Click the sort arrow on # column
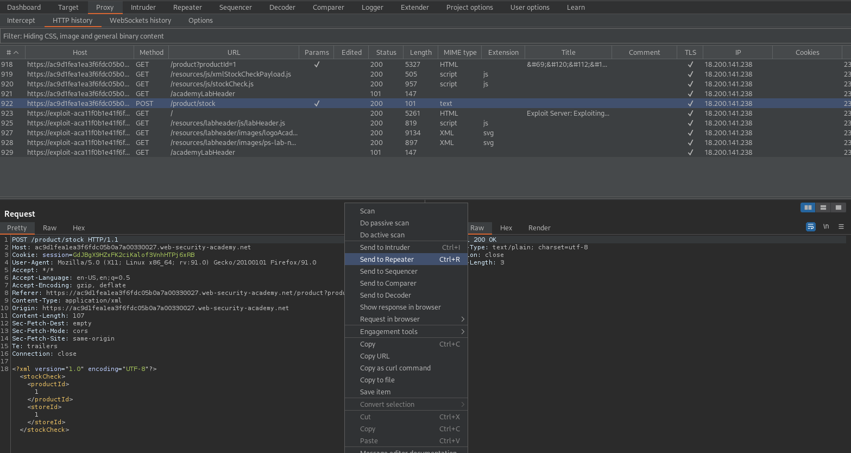The height and width of the screenshot is (453, 851). click(x=16, y=53)
